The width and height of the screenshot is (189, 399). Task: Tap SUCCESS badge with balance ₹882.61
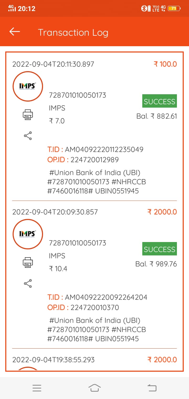click(x=159, y=101)
